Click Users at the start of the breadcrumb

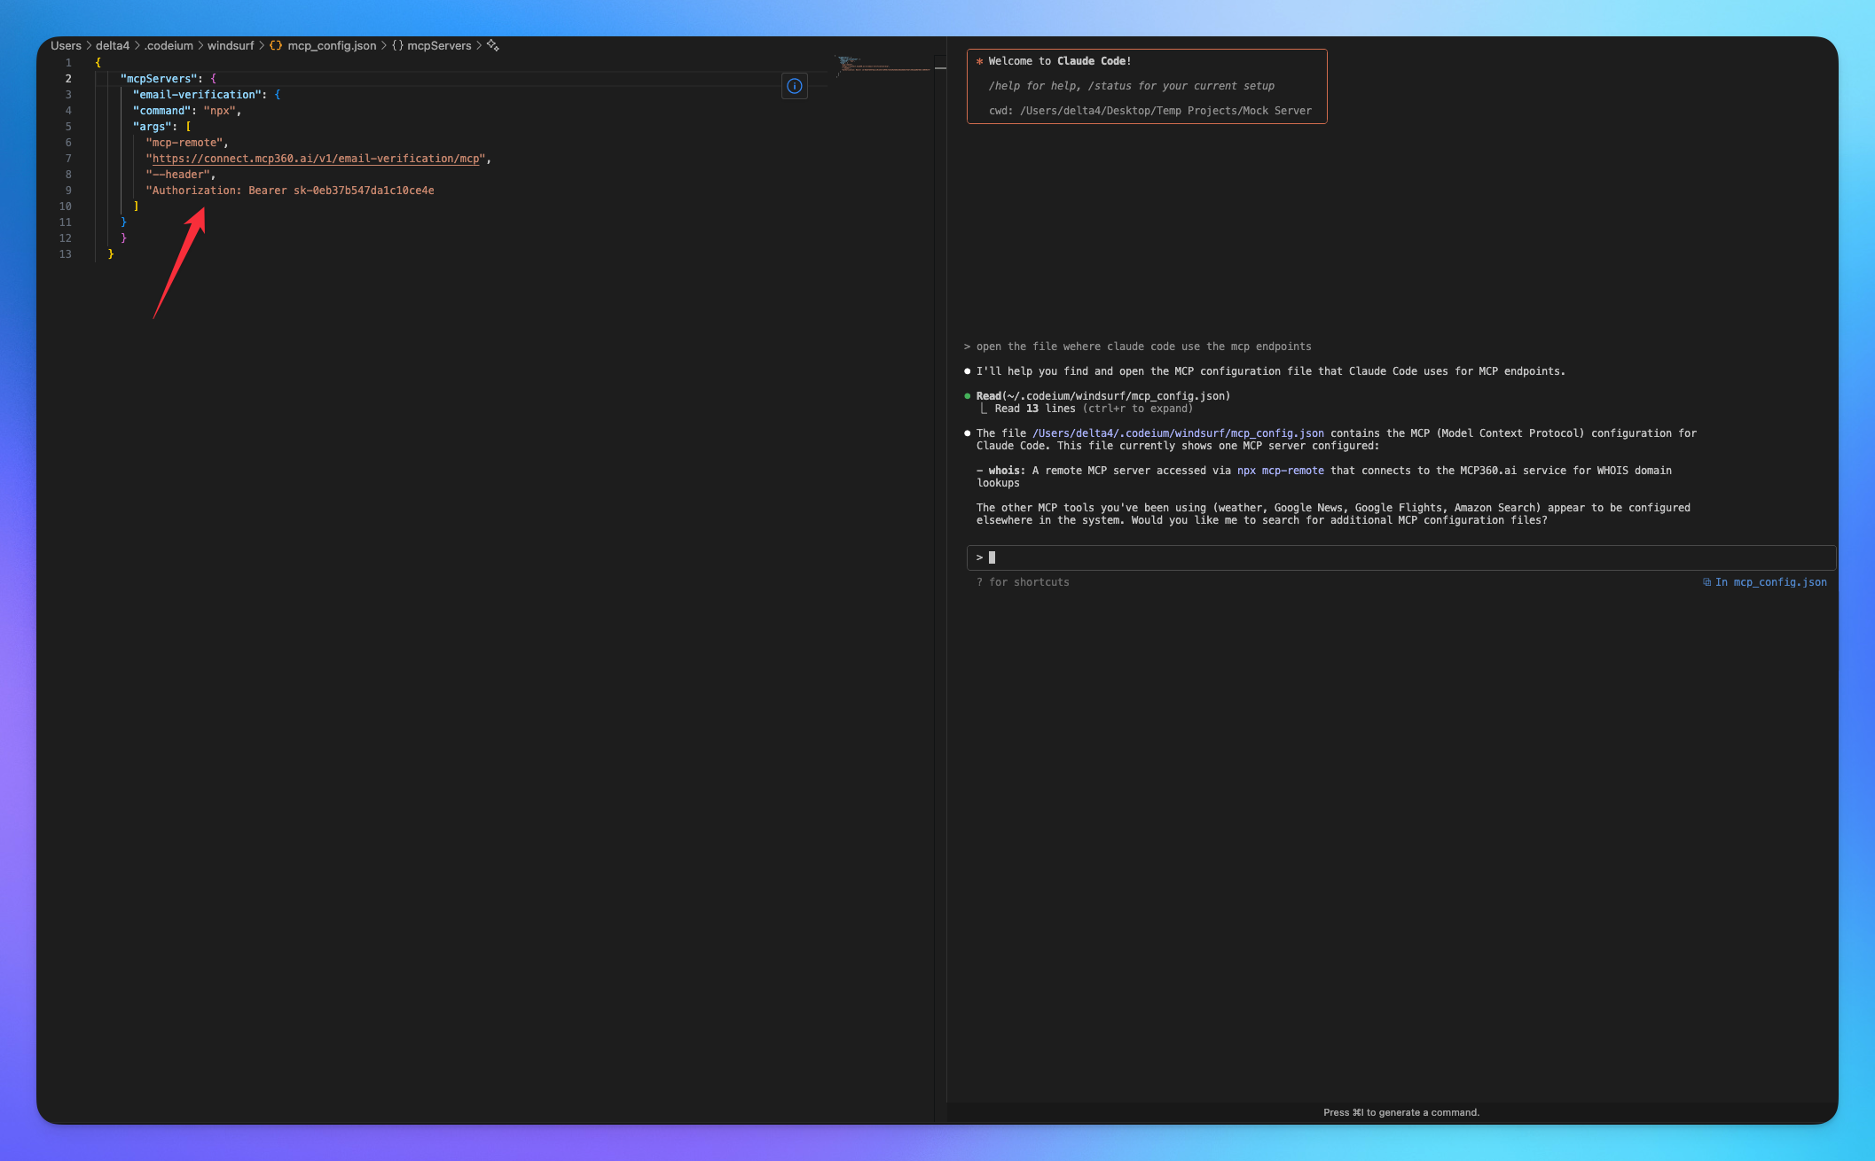coord(66,45)
